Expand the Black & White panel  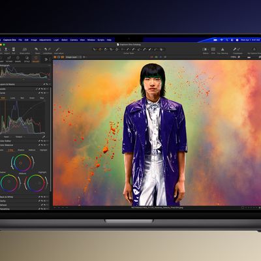point(25,197)
